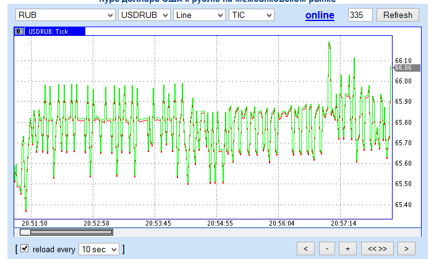The image size is (434, 259).
Task: Click the online link
Action: [x=320, y=15]
